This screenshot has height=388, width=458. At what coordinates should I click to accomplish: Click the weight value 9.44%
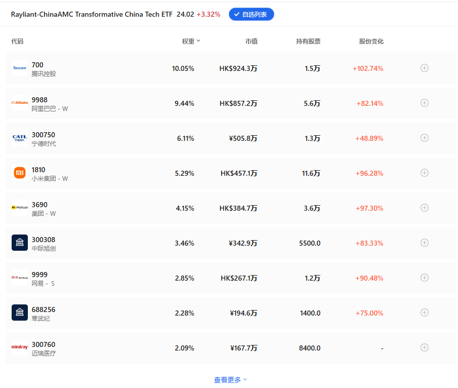coord(184,103)
